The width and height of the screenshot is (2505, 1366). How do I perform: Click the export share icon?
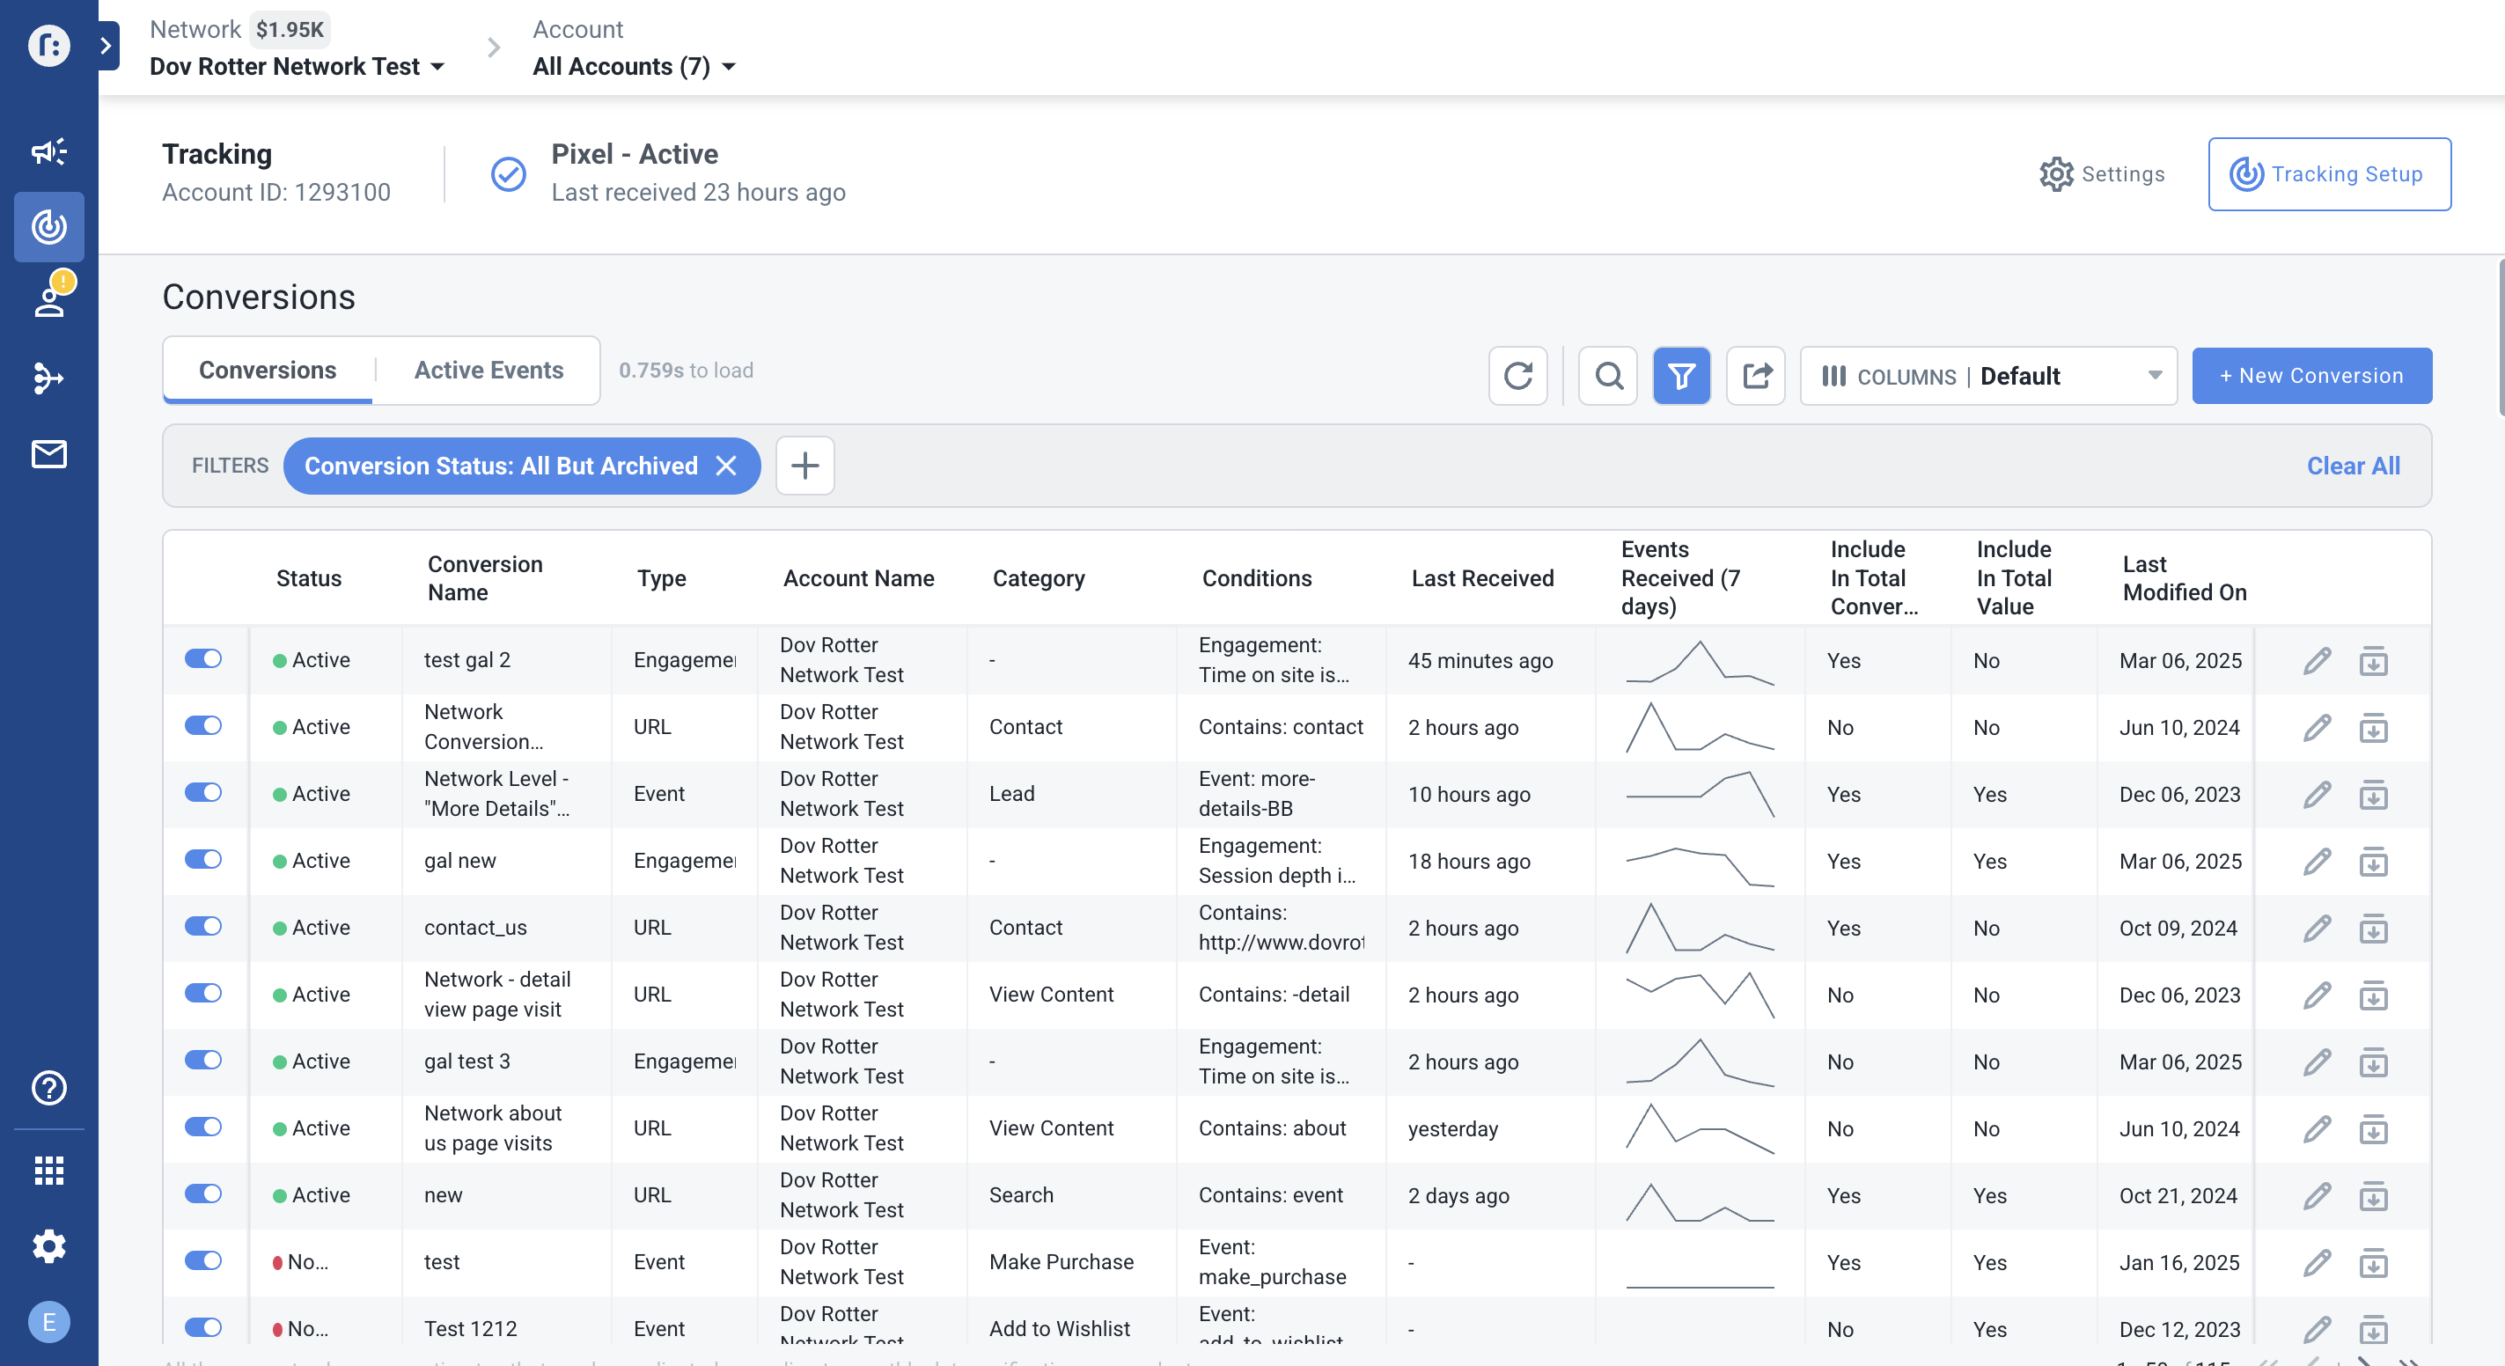(1755, 376)
